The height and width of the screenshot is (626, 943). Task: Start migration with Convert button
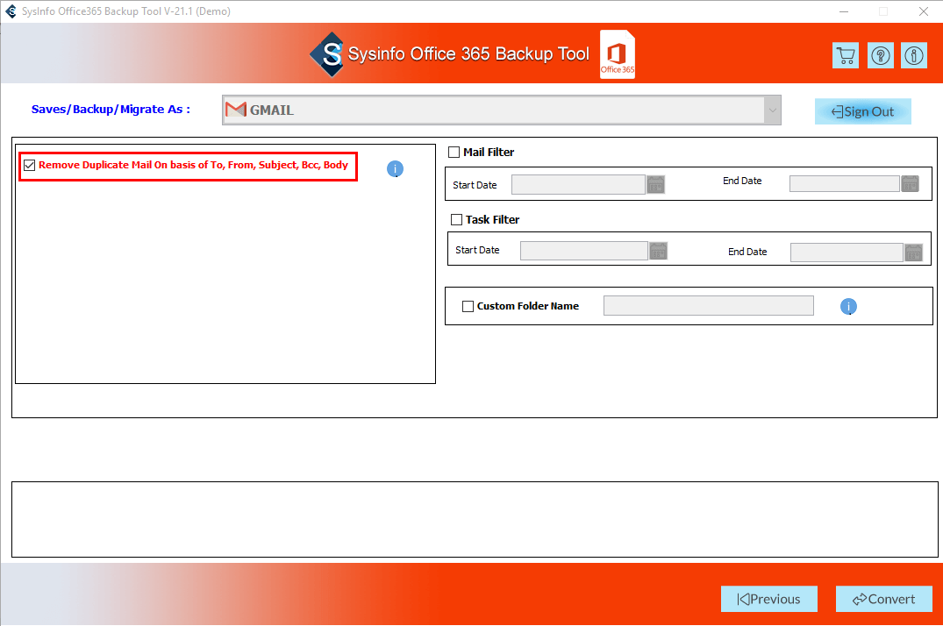coord(884,599)
